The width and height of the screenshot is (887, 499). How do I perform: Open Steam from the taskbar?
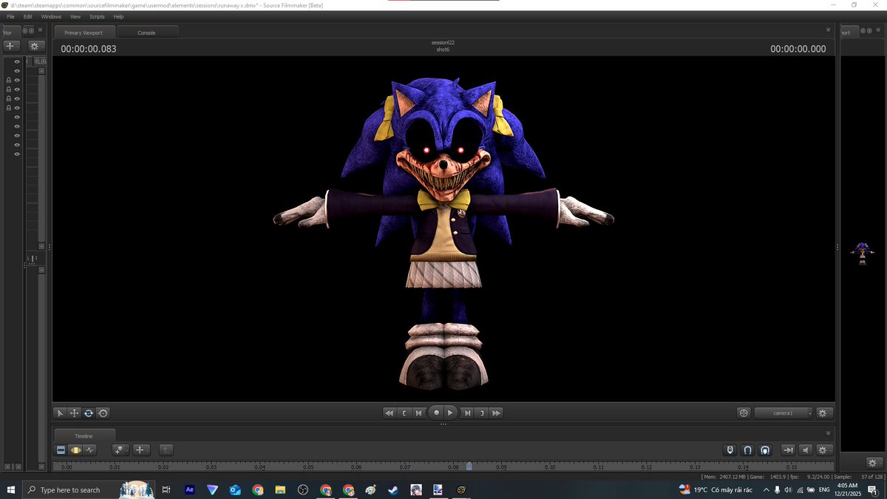point(393,489)
